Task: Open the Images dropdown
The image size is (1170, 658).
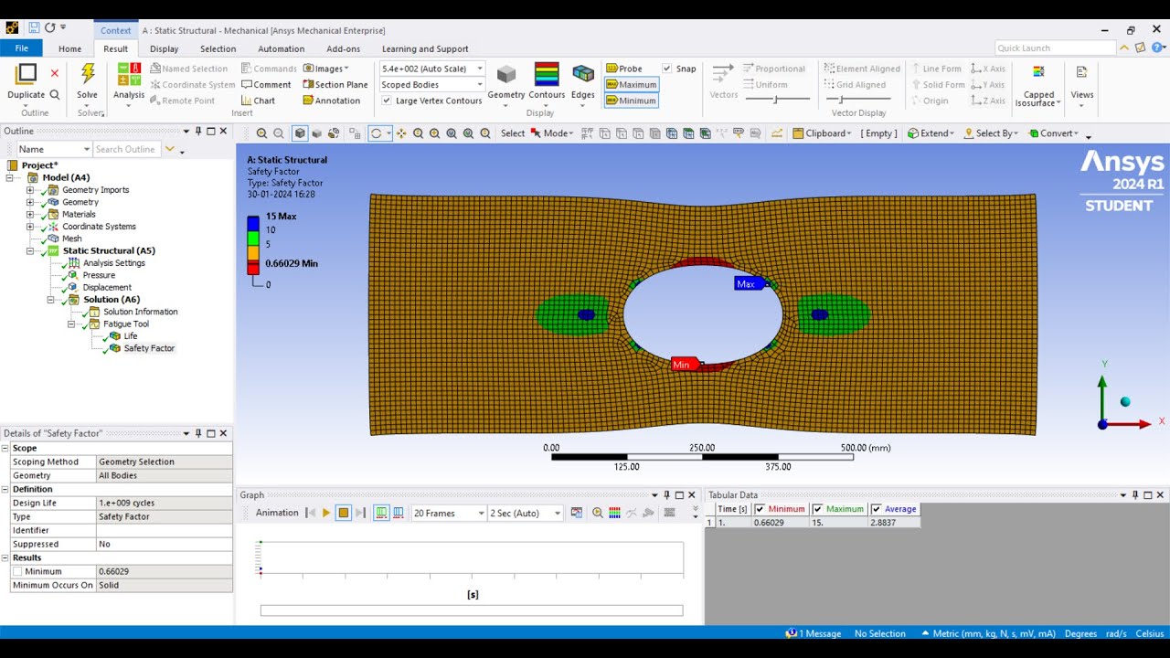Action: (326, 69)
